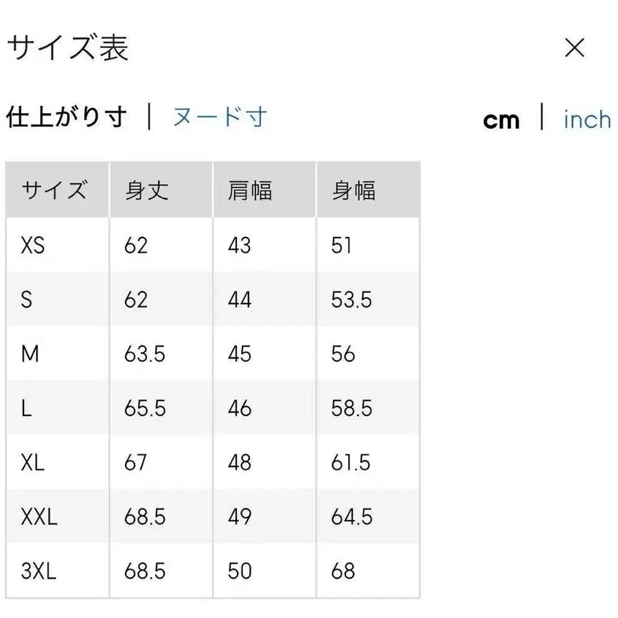618x618 pixels.
Task: Select the 仕上がり寸 measurement option
Action: tap(67, 117)
